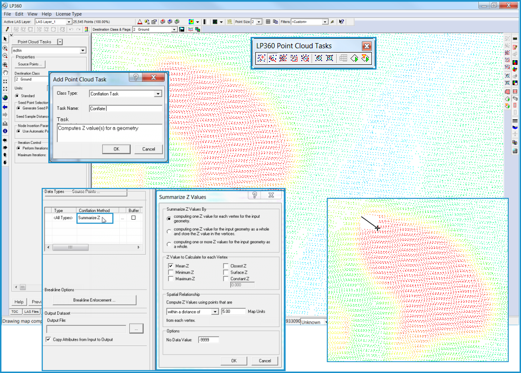Viewport: 521px width, 373px height.
Task: Select red circle-based point cloud task tool
Action: (x=305, y=58)
